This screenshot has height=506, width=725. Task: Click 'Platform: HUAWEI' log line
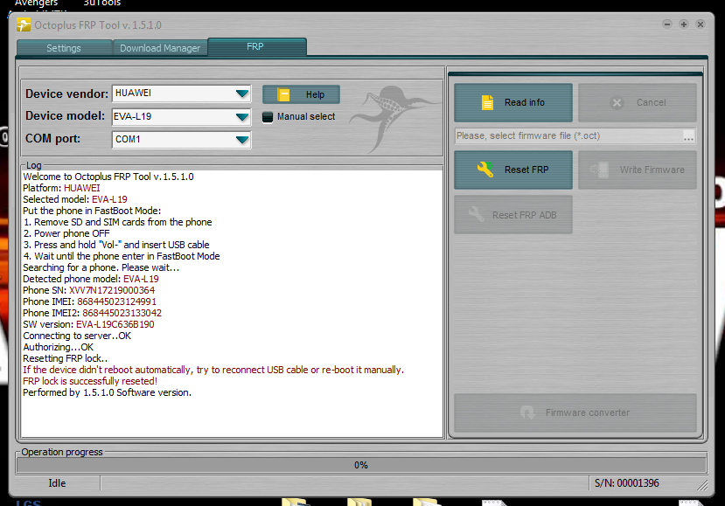(61, 188)
